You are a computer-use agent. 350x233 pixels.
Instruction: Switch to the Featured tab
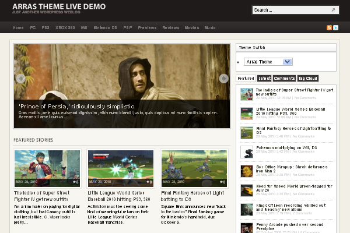click(246, 78)
